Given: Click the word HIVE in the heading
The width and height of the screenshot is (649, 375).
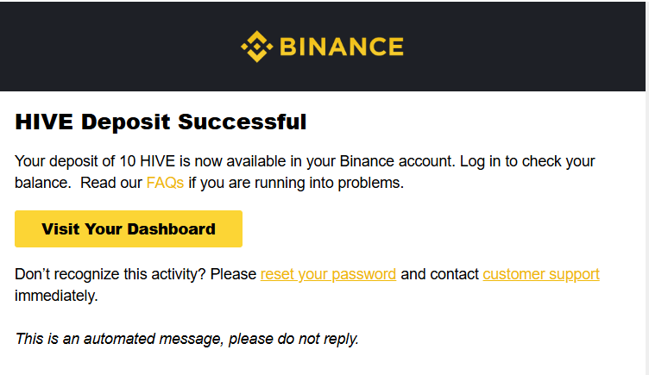Looking at the screenshot, I should [x=44, y=122].
